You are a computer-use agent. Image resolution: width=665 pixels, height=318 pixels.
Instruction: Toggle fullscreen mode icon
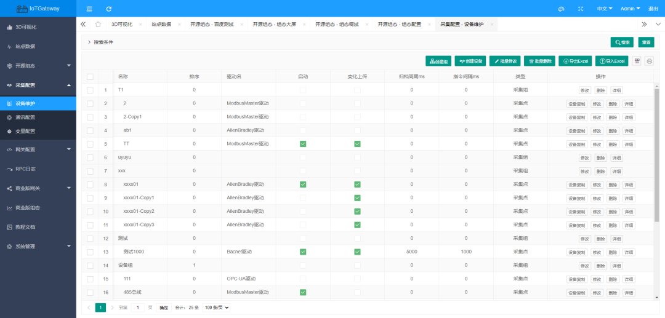pyautogui.click(x=580, y=9)
